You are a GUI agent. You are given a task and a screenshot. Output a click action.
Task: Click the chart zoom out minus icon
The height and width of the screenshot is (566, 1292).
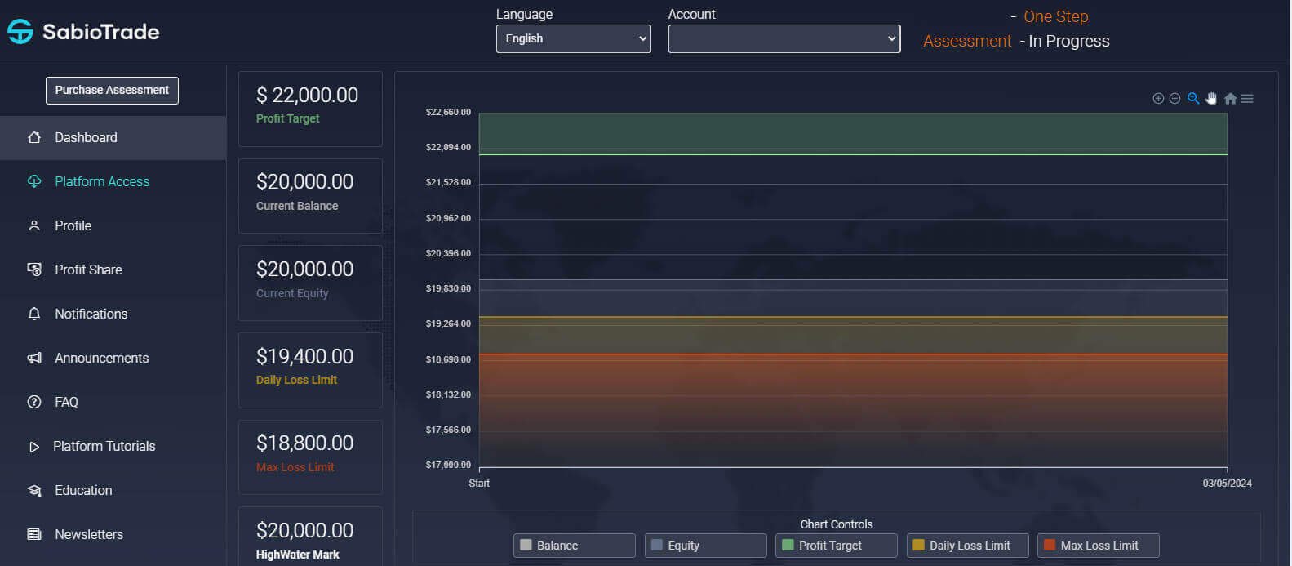point(1174,99)
